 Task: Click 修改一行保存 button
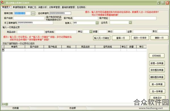click(140, 38)
